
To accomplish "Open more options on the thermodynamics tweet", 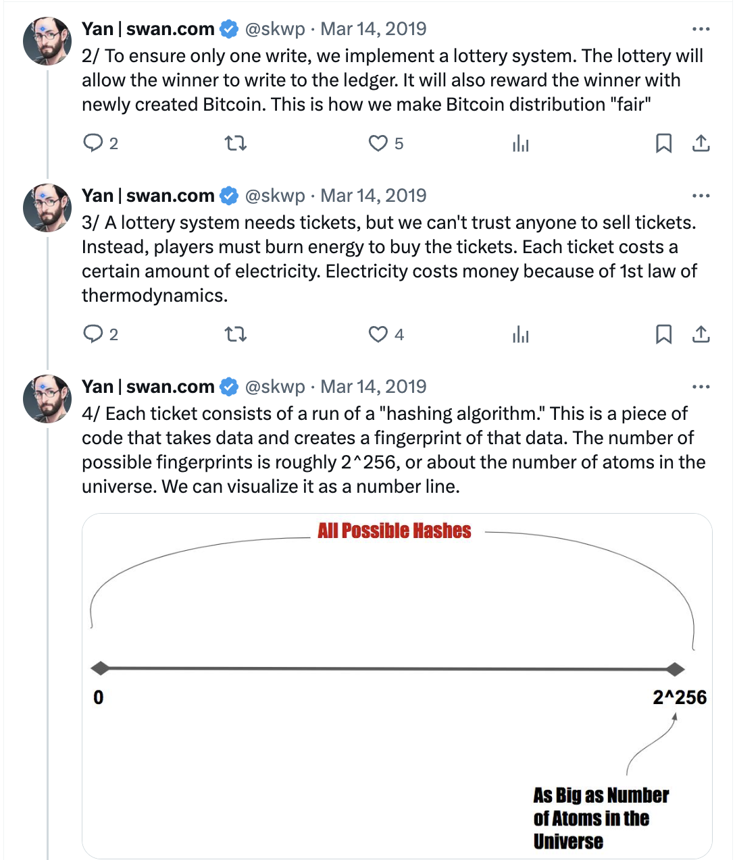I will tap(701, 195).
